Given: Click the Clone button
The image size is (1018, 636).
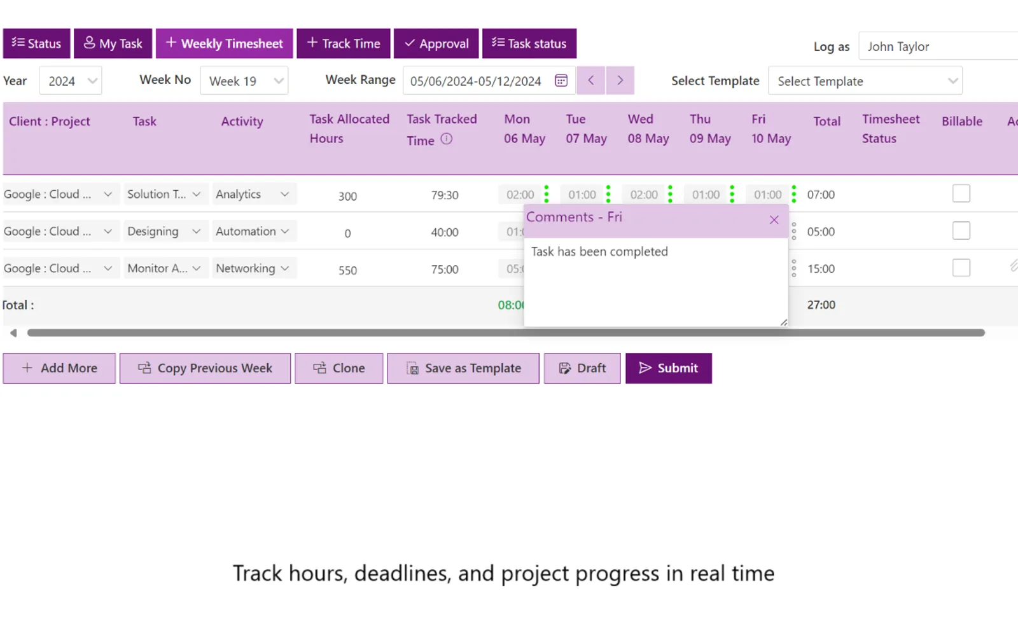Looking at the screenshot, I should (x=339, y=368).
